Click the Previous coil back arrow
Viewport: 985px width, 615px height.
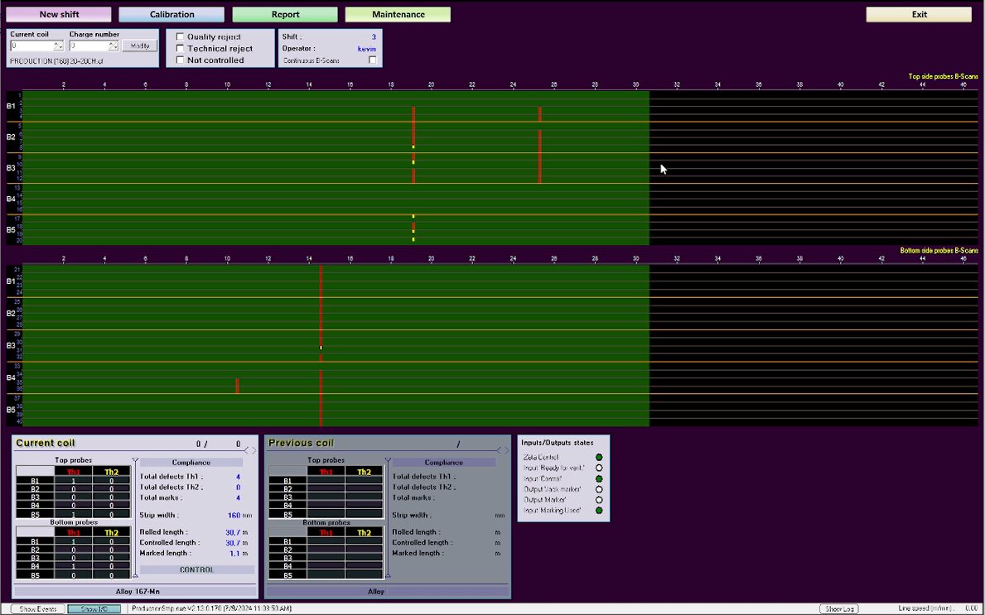pos(499,450)
